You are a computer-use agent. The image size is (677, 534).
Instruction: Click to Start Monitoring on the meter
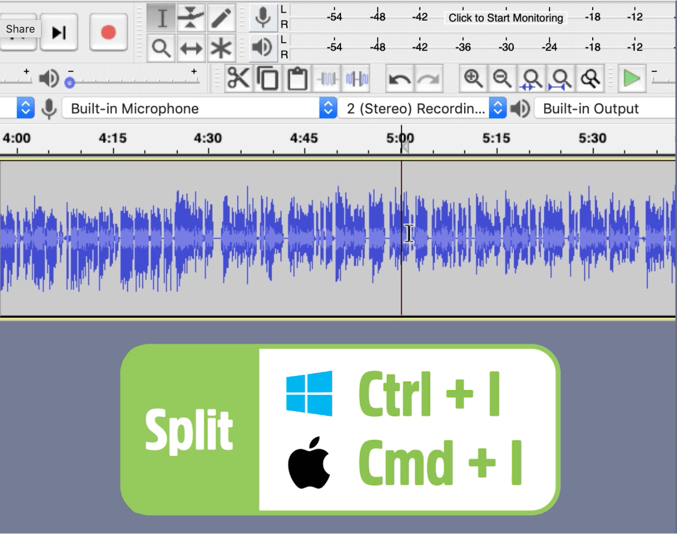(x=505, y=18)
